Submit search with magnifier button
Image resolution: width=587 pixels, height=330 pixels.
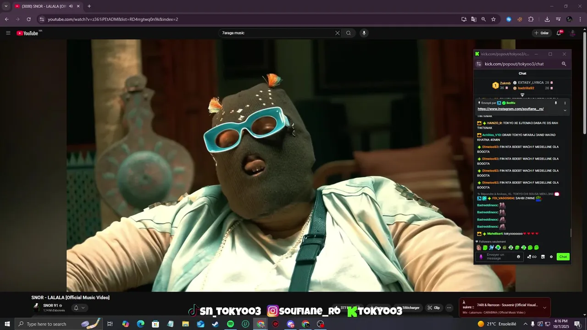(x=349, y=33)
